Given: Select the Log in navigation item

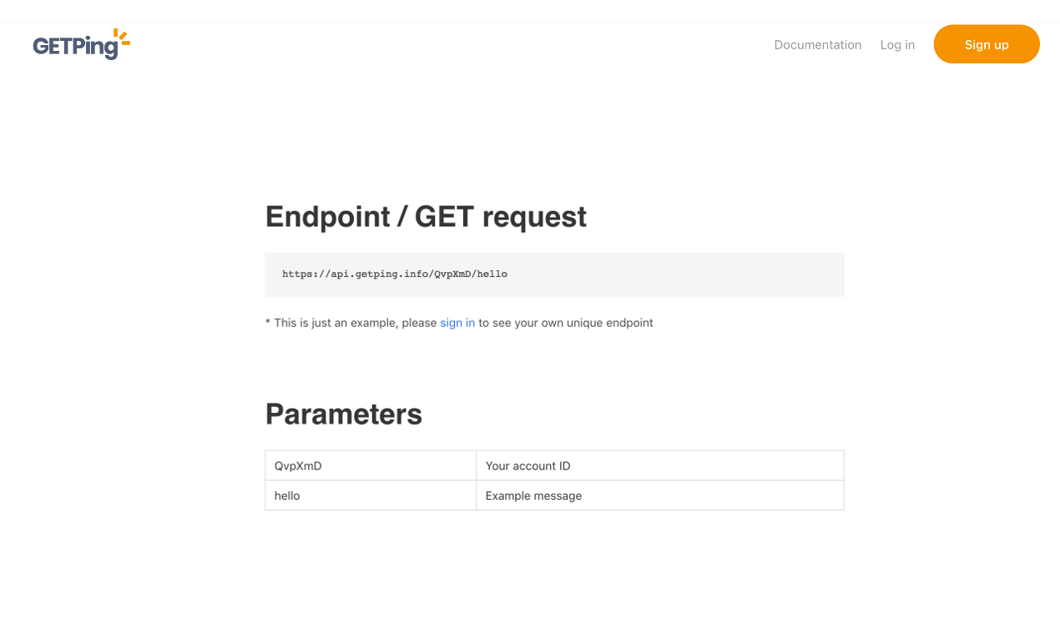Looking at the screenshot, I should click(897, 44).
